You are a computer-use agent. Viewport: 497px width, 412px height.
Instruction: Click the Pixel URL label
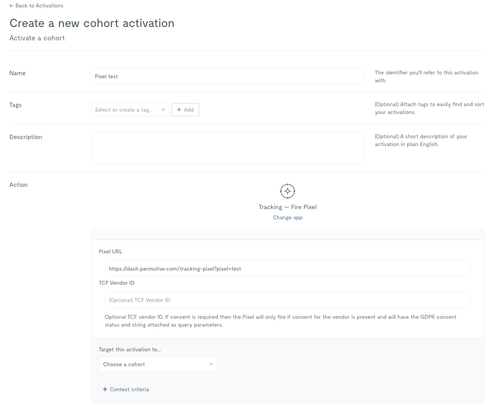coord(110,251)
